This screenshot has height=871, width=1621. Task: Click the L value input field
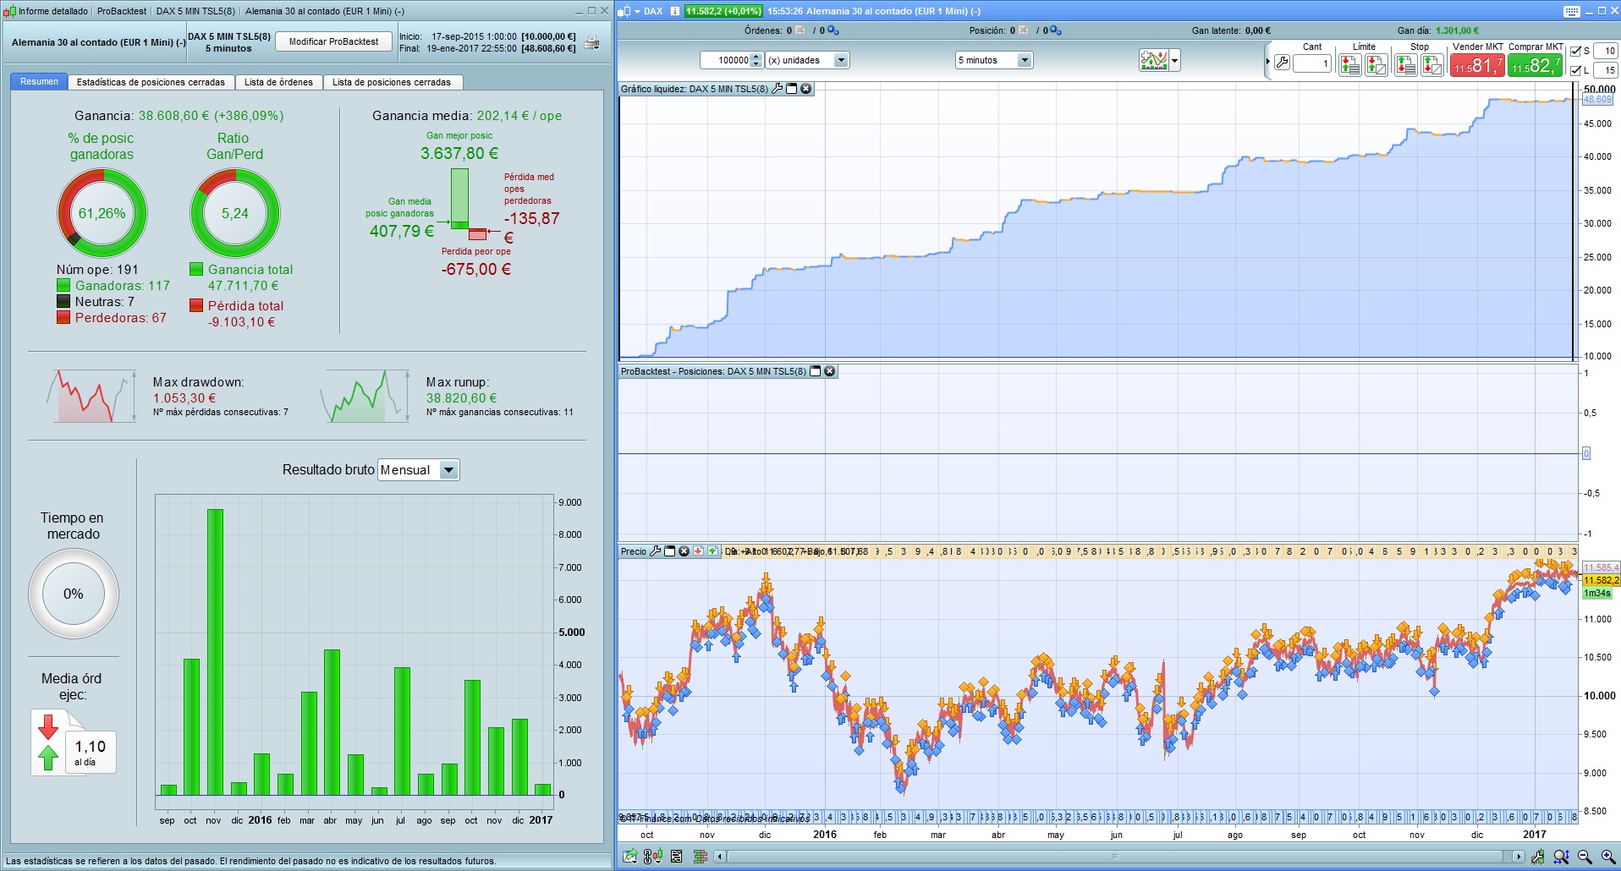[x=1605, y=70]
